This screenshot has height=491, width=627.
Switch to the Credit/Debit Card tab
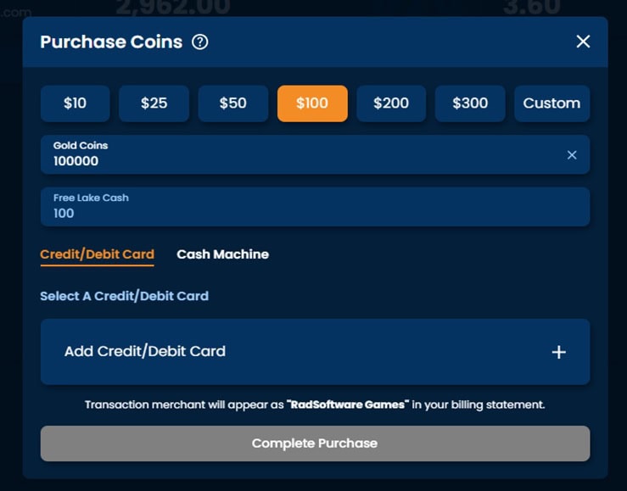coord(98,254)
